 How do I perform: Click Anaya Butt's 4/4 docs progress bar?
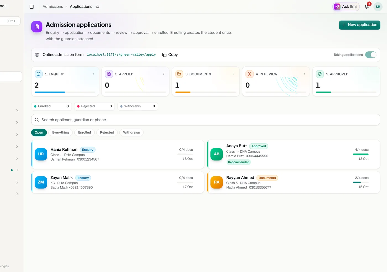pos(361,154)
